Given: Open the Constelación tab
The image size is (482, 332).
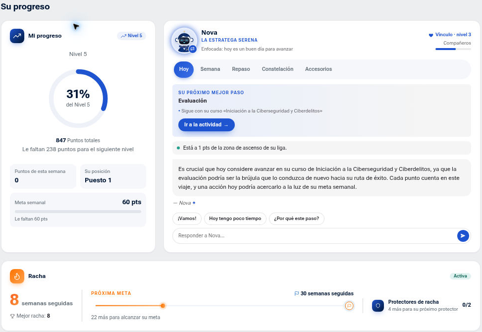Looking at the screenshot, I should point(277,69).
